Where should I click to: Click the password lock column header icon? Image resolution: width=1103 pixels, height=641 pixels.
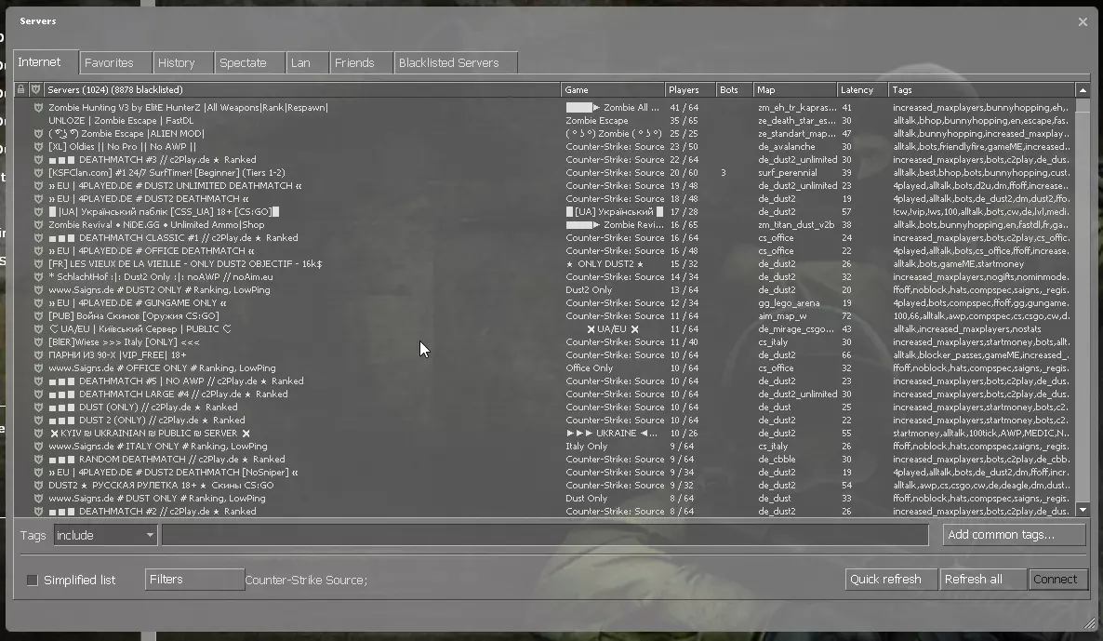pos(21,89)
